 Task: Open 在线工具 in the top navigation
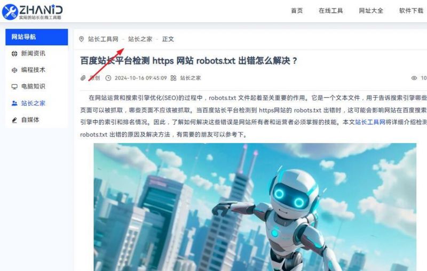coord(331,11)
